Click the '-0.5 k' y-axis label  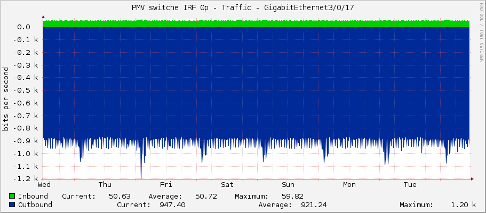click(x=26, y=91)
